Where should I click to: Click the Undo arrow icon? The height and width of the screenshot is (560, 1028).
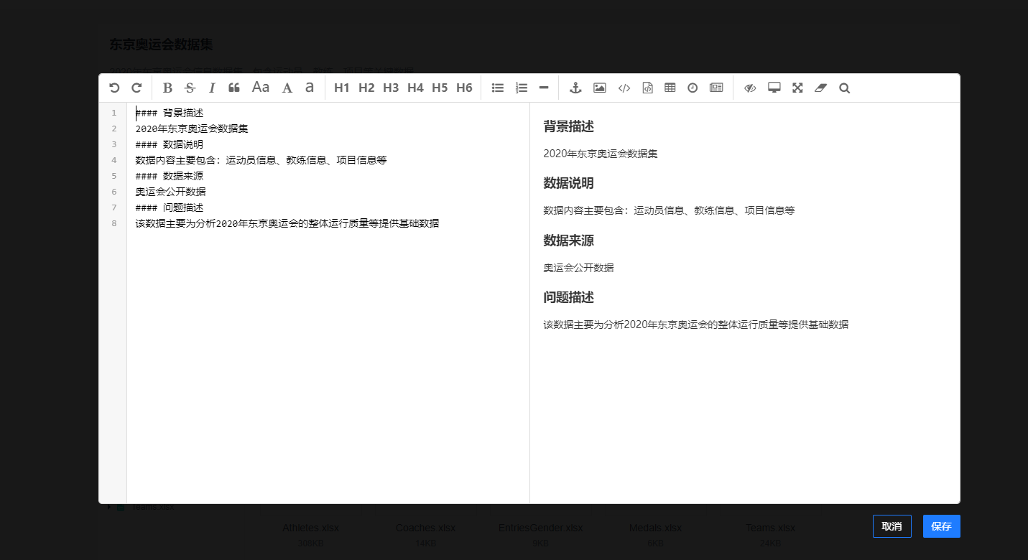click(x=114, y=88)
